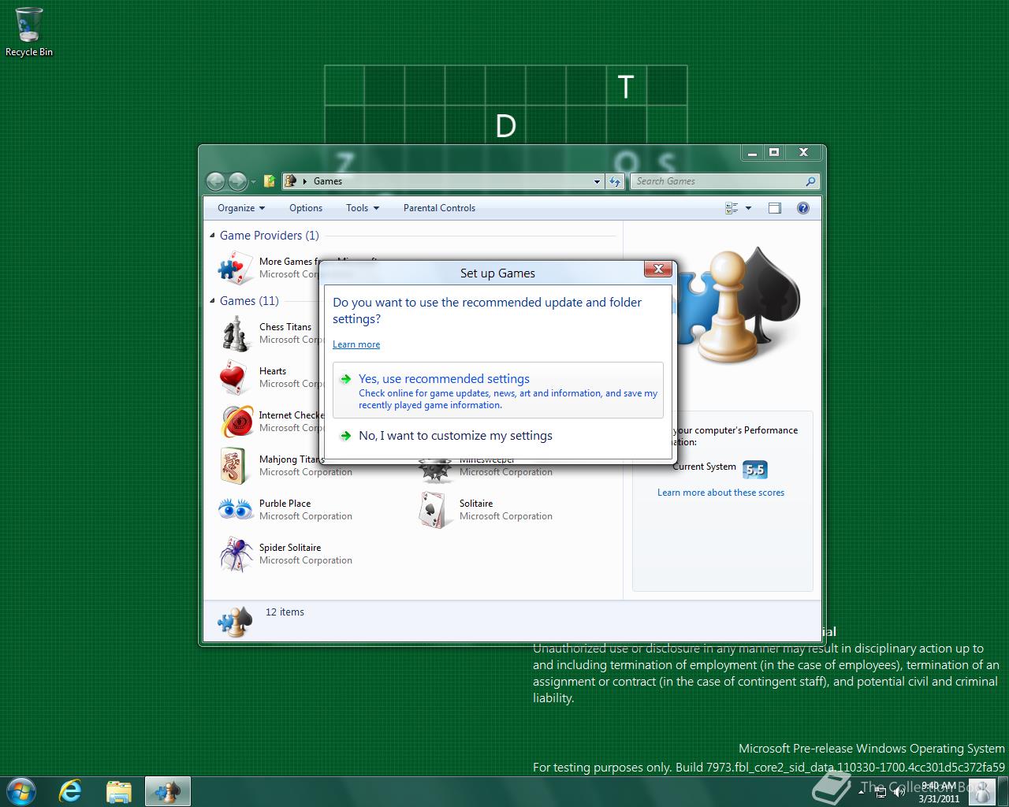Choose No, I want to customize settings
This screenshot has height=807, width=1009.
(x=498, y=436)
